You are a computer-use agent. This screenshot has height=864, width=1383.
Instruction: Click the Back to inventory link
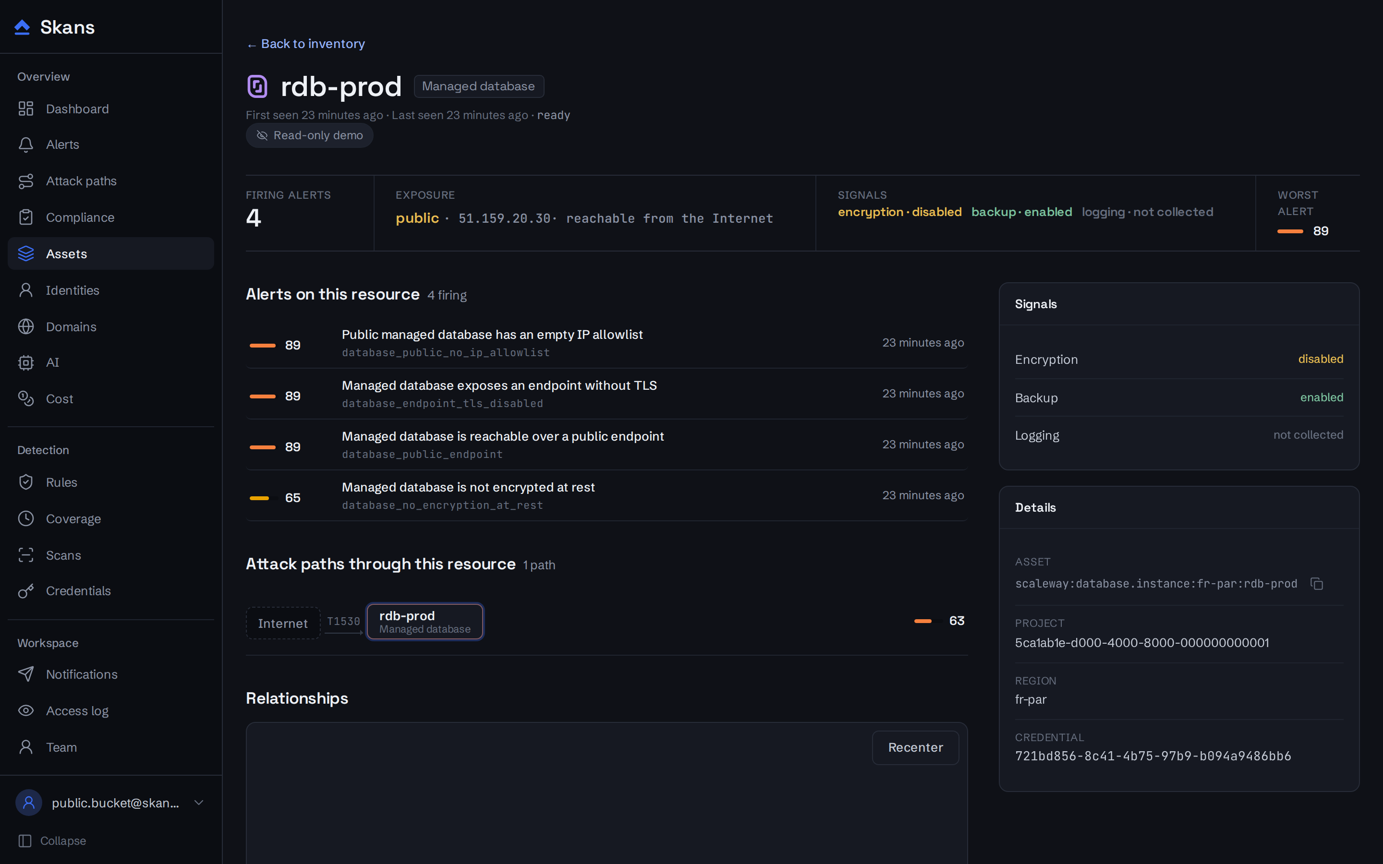(306, 44)
